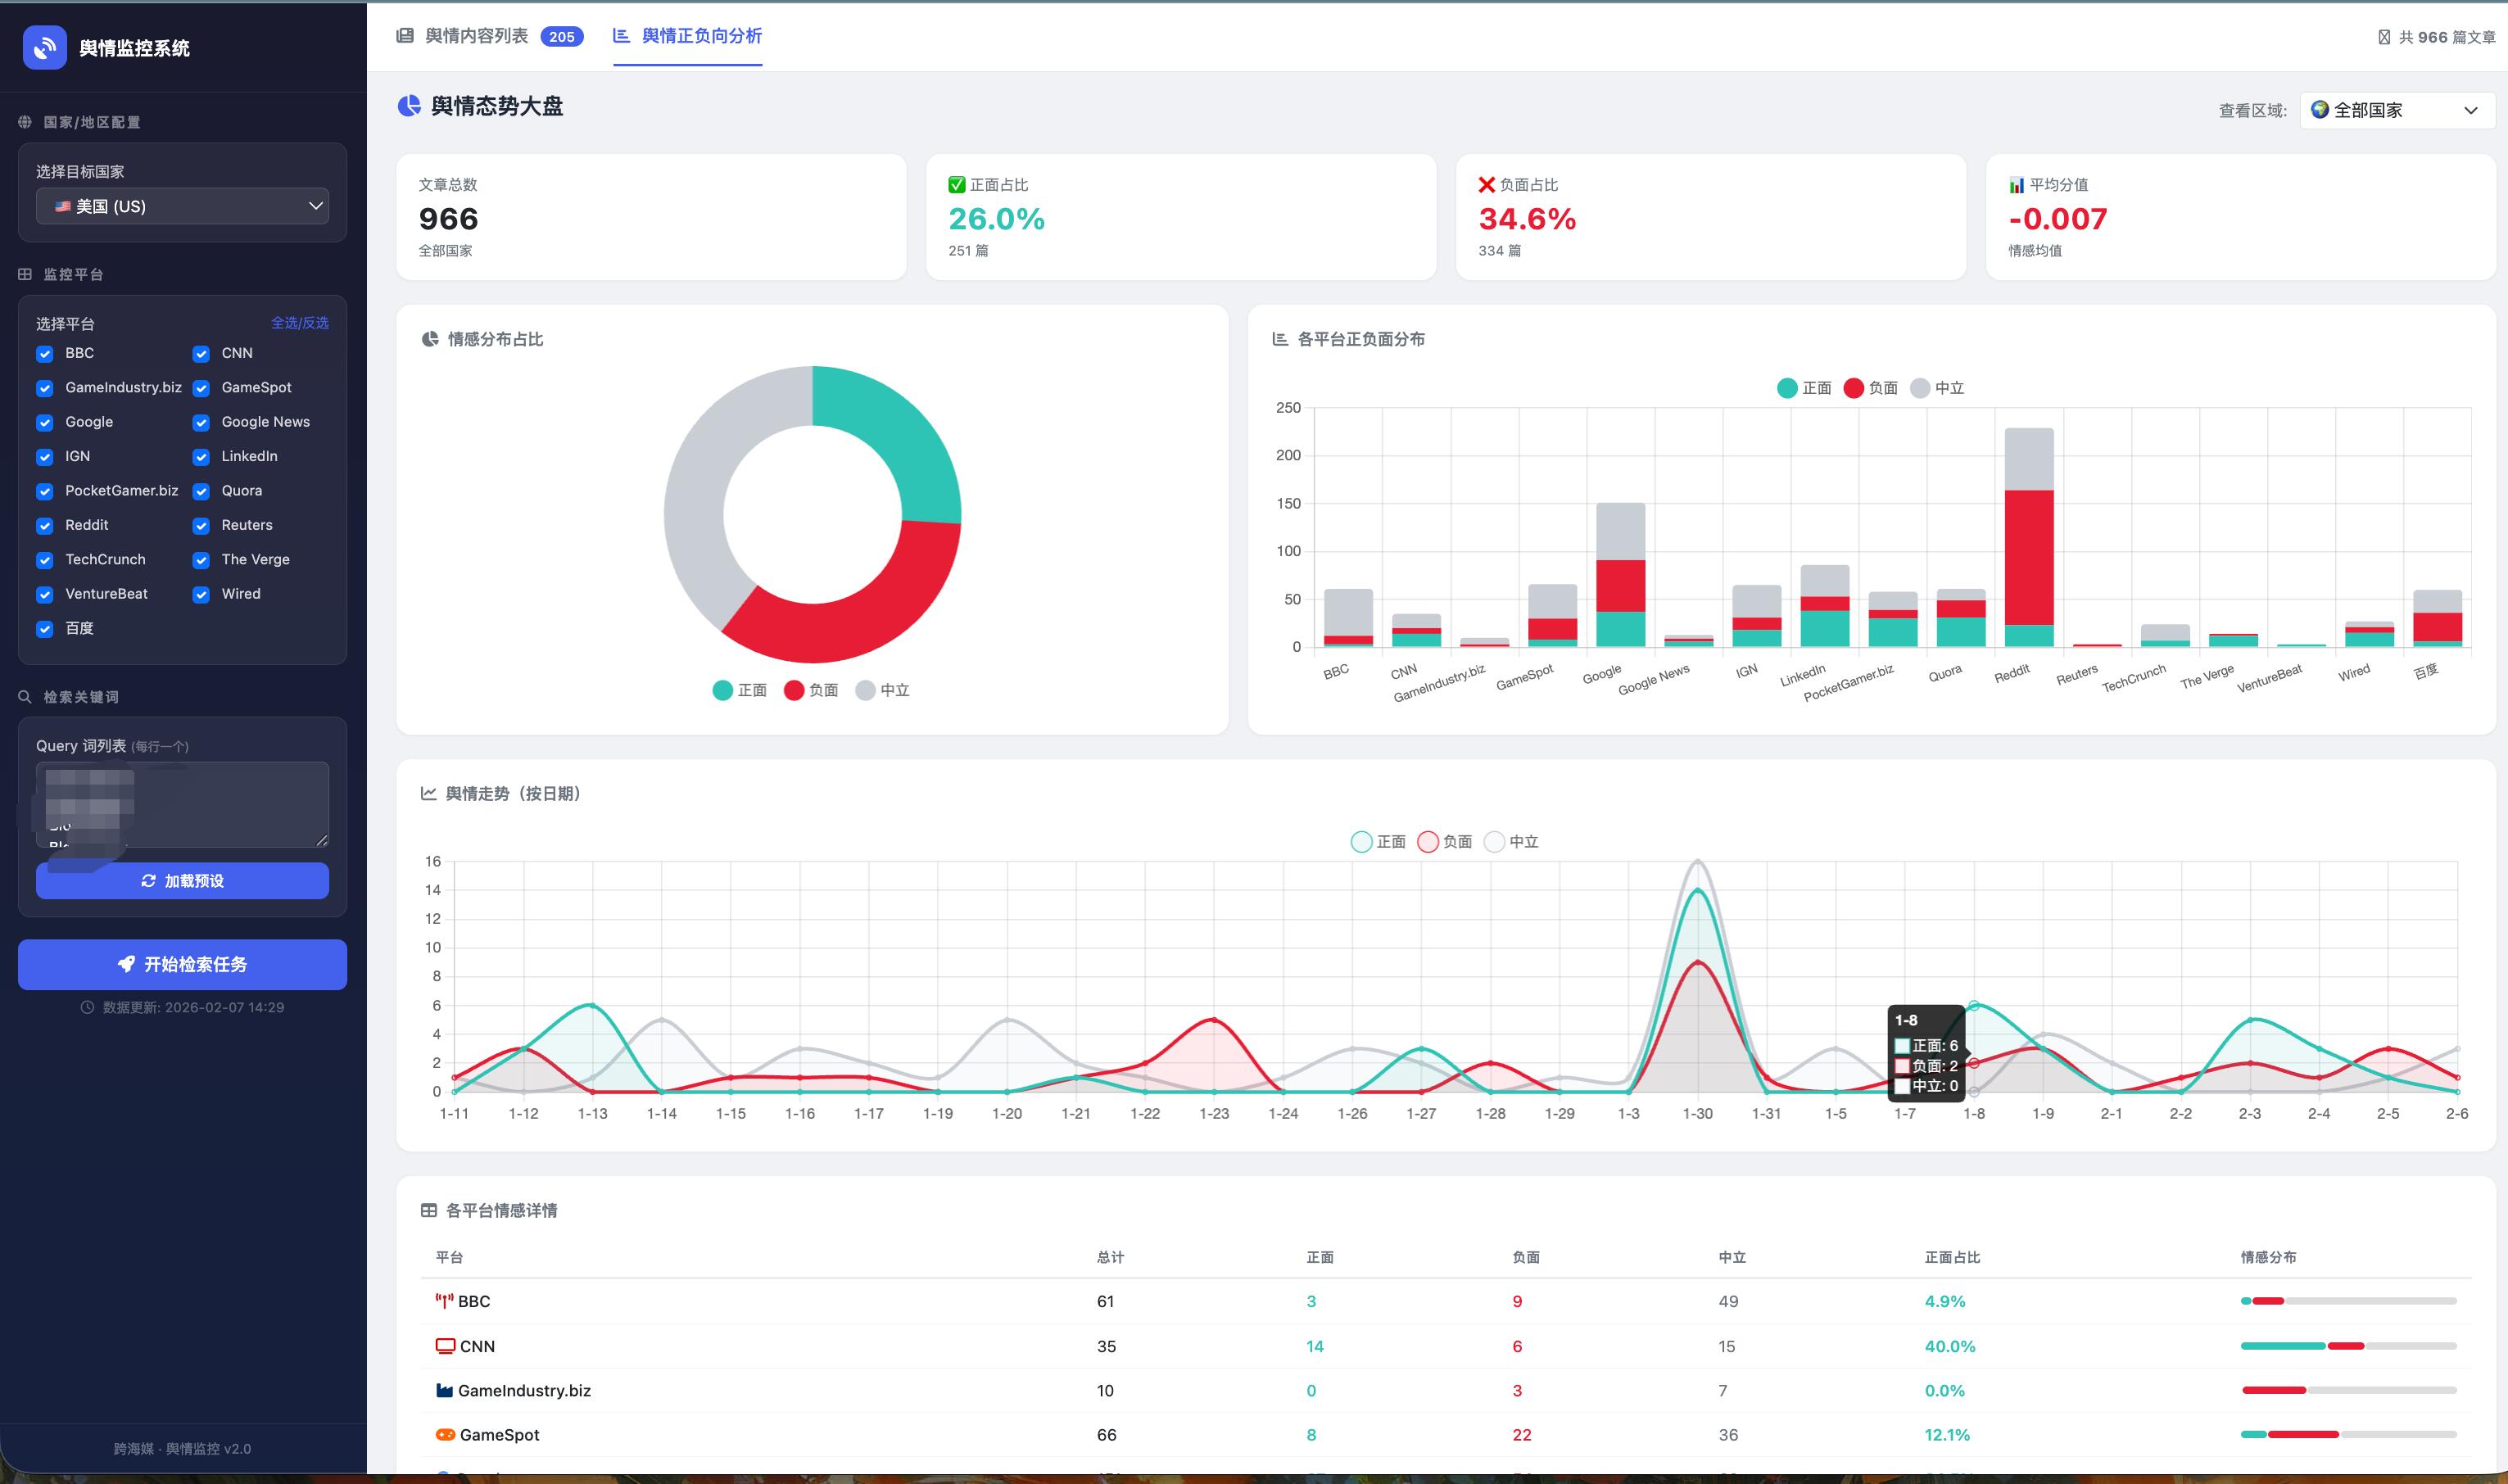2508x1484 pixels.
Task: Click the red cross icon at 负面占比
Action: pyautogui.click(x=1487, y=185)
